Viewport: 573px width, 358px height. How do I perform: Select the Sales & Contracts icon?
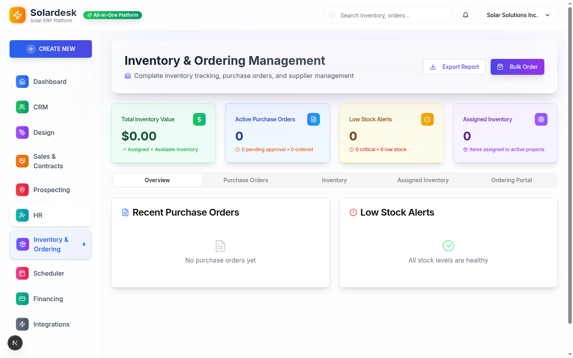coord(22,161)
